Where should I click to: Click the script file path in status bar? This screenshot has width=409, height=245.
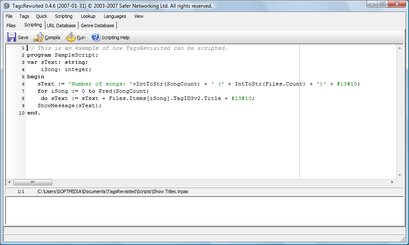click(x=113, y=191)
